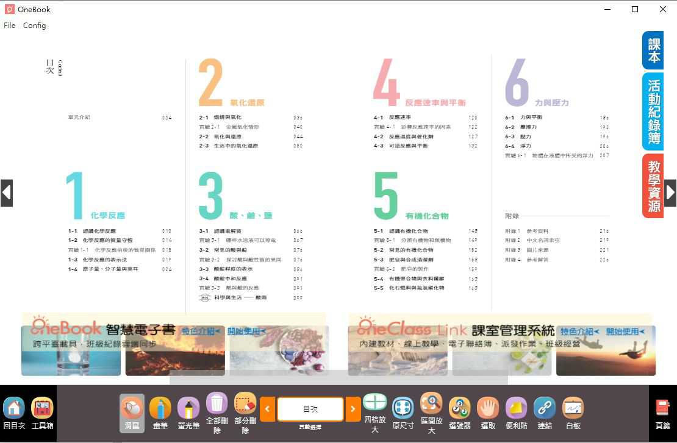This screenshot has height=443, width=677.
Task: Click OneClass Link banner 開始使用 link
Action: [626, 331]
